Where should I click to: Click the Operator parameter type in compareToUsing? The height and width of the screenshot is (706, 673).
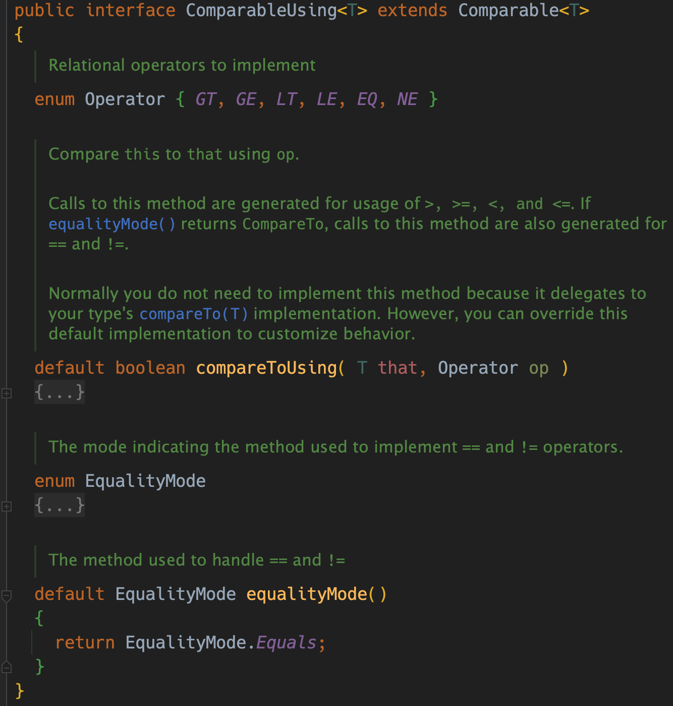click(x=478, y=368)
